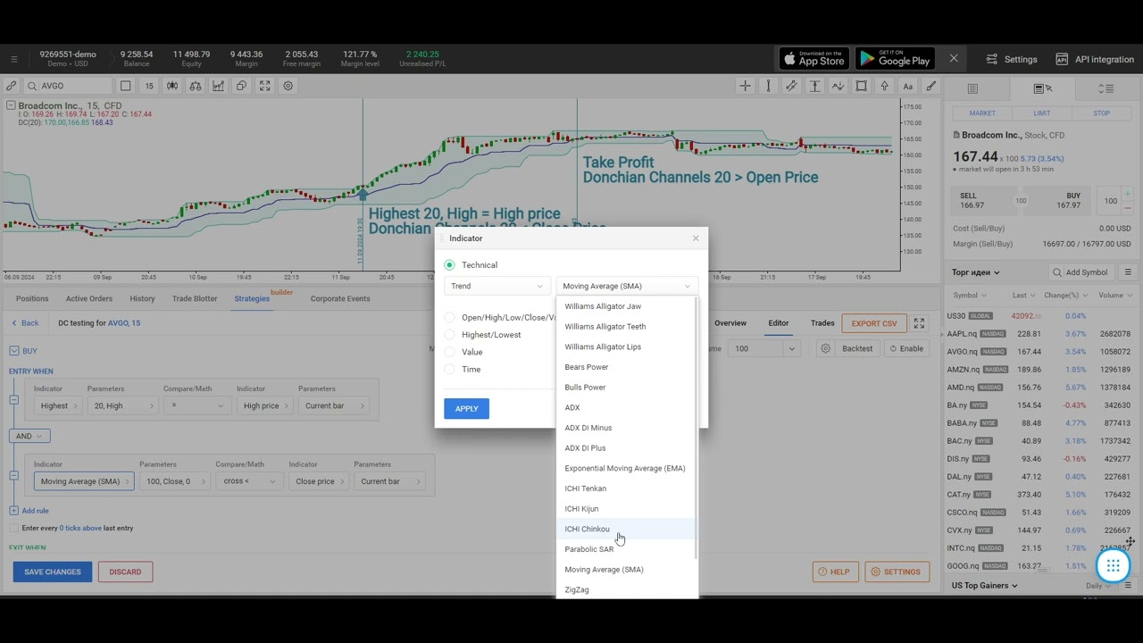
Task: Collapse the BUY section checkbox toggle
Action: point(13,351)
